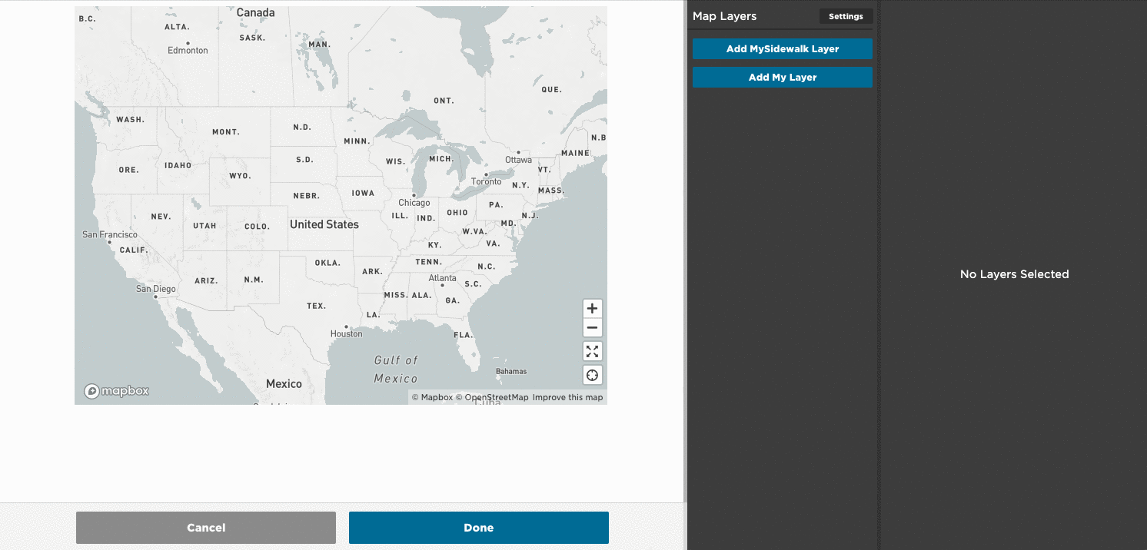Click the Done button
Viewport: 1147px width, 550px height.
click(x=479, y=528)
